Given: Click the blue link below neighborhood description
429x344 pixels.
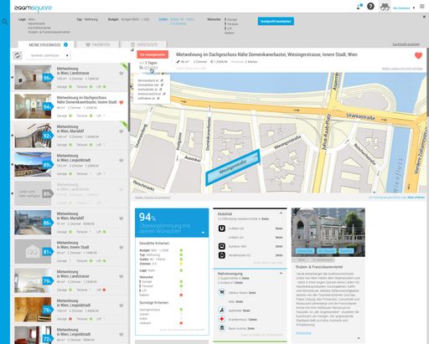Looking at the screenshot, I should [303, 333].
